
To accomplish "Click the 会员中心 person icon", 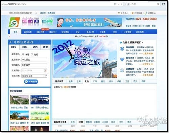I will [x=119, y=13].
